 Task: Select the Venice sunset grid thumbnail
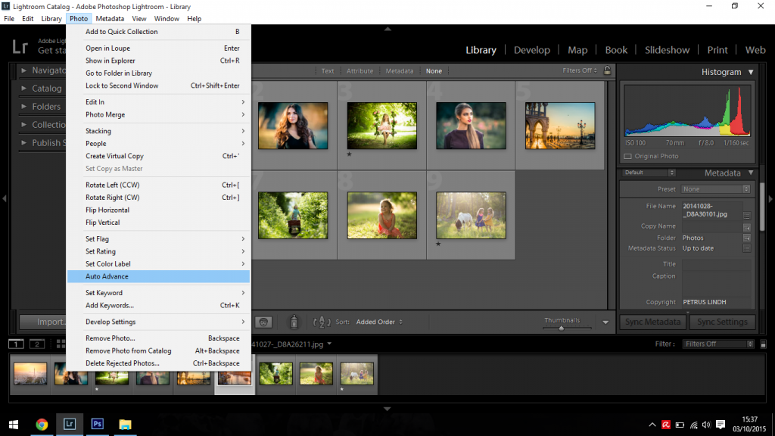(x=560, y=126)
